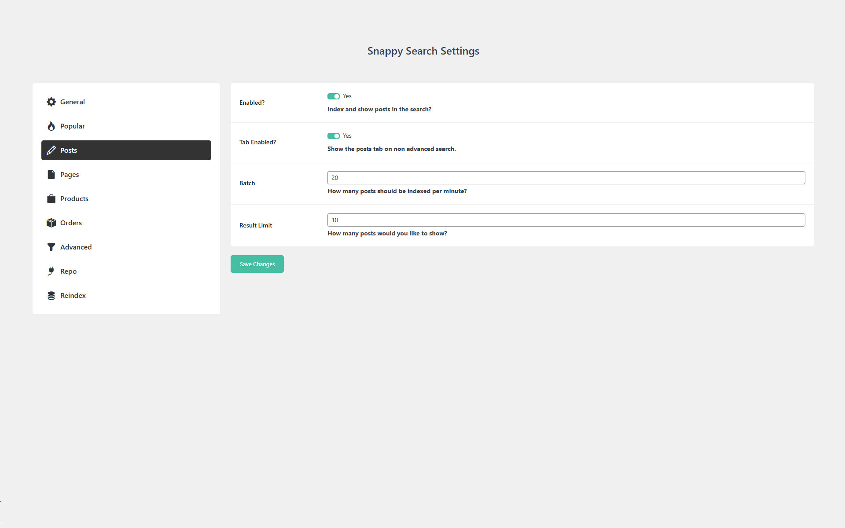Open the General settings tab label
The image size is (845, 528).
(73, 102)
